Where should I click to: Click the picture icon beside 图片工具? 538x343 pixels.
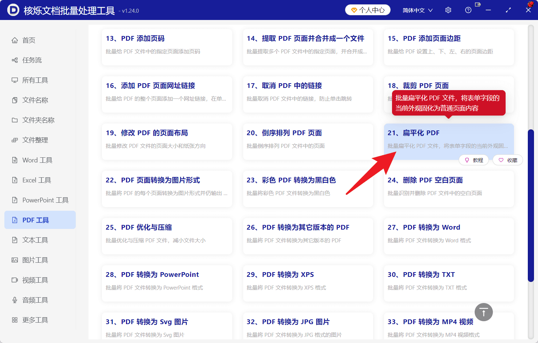(x=15, y=260)
